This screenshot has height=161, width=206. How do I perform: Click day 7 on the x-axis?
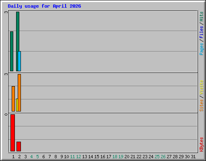pos(49,157)
